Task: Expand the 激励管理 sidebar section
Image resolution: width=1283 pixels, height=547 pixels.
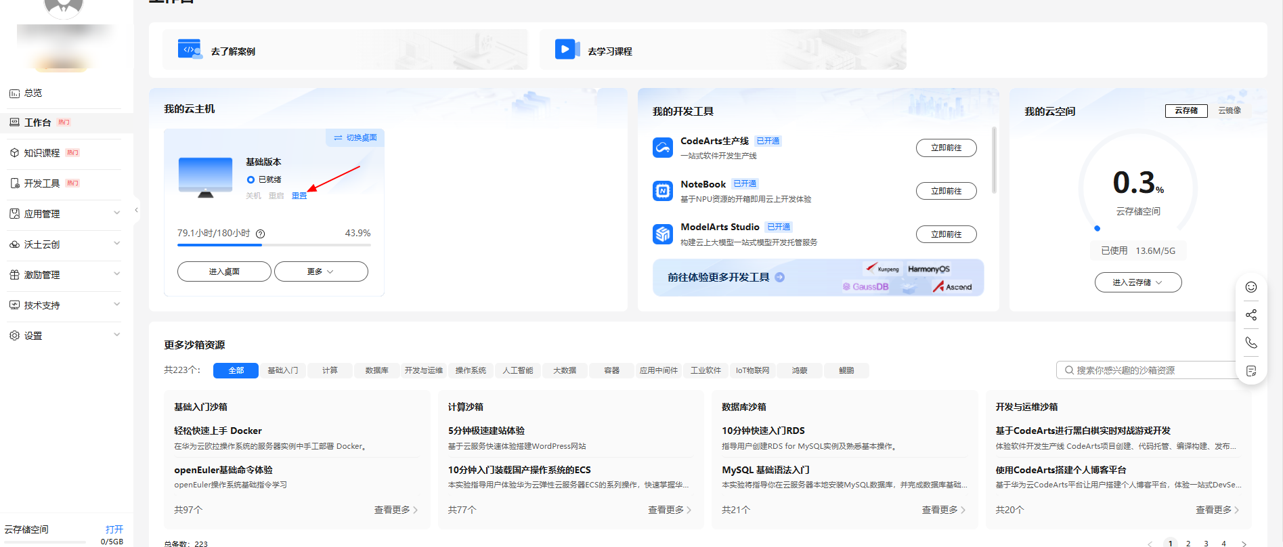Action: pos(65,275)
